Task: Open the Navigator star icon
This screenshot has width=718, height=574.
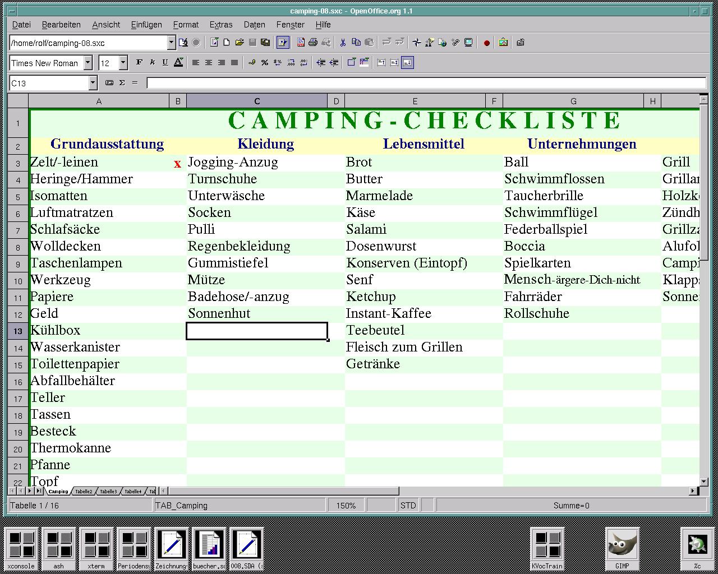Action: tap(416, 43)
